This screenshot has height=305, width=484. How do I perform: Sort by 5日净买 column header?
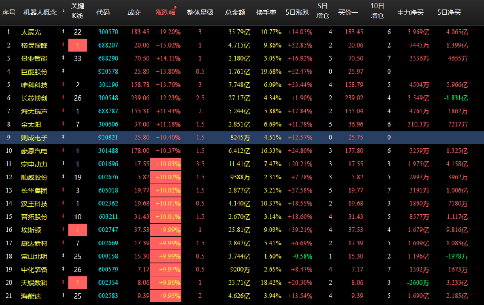coord(449,12)
